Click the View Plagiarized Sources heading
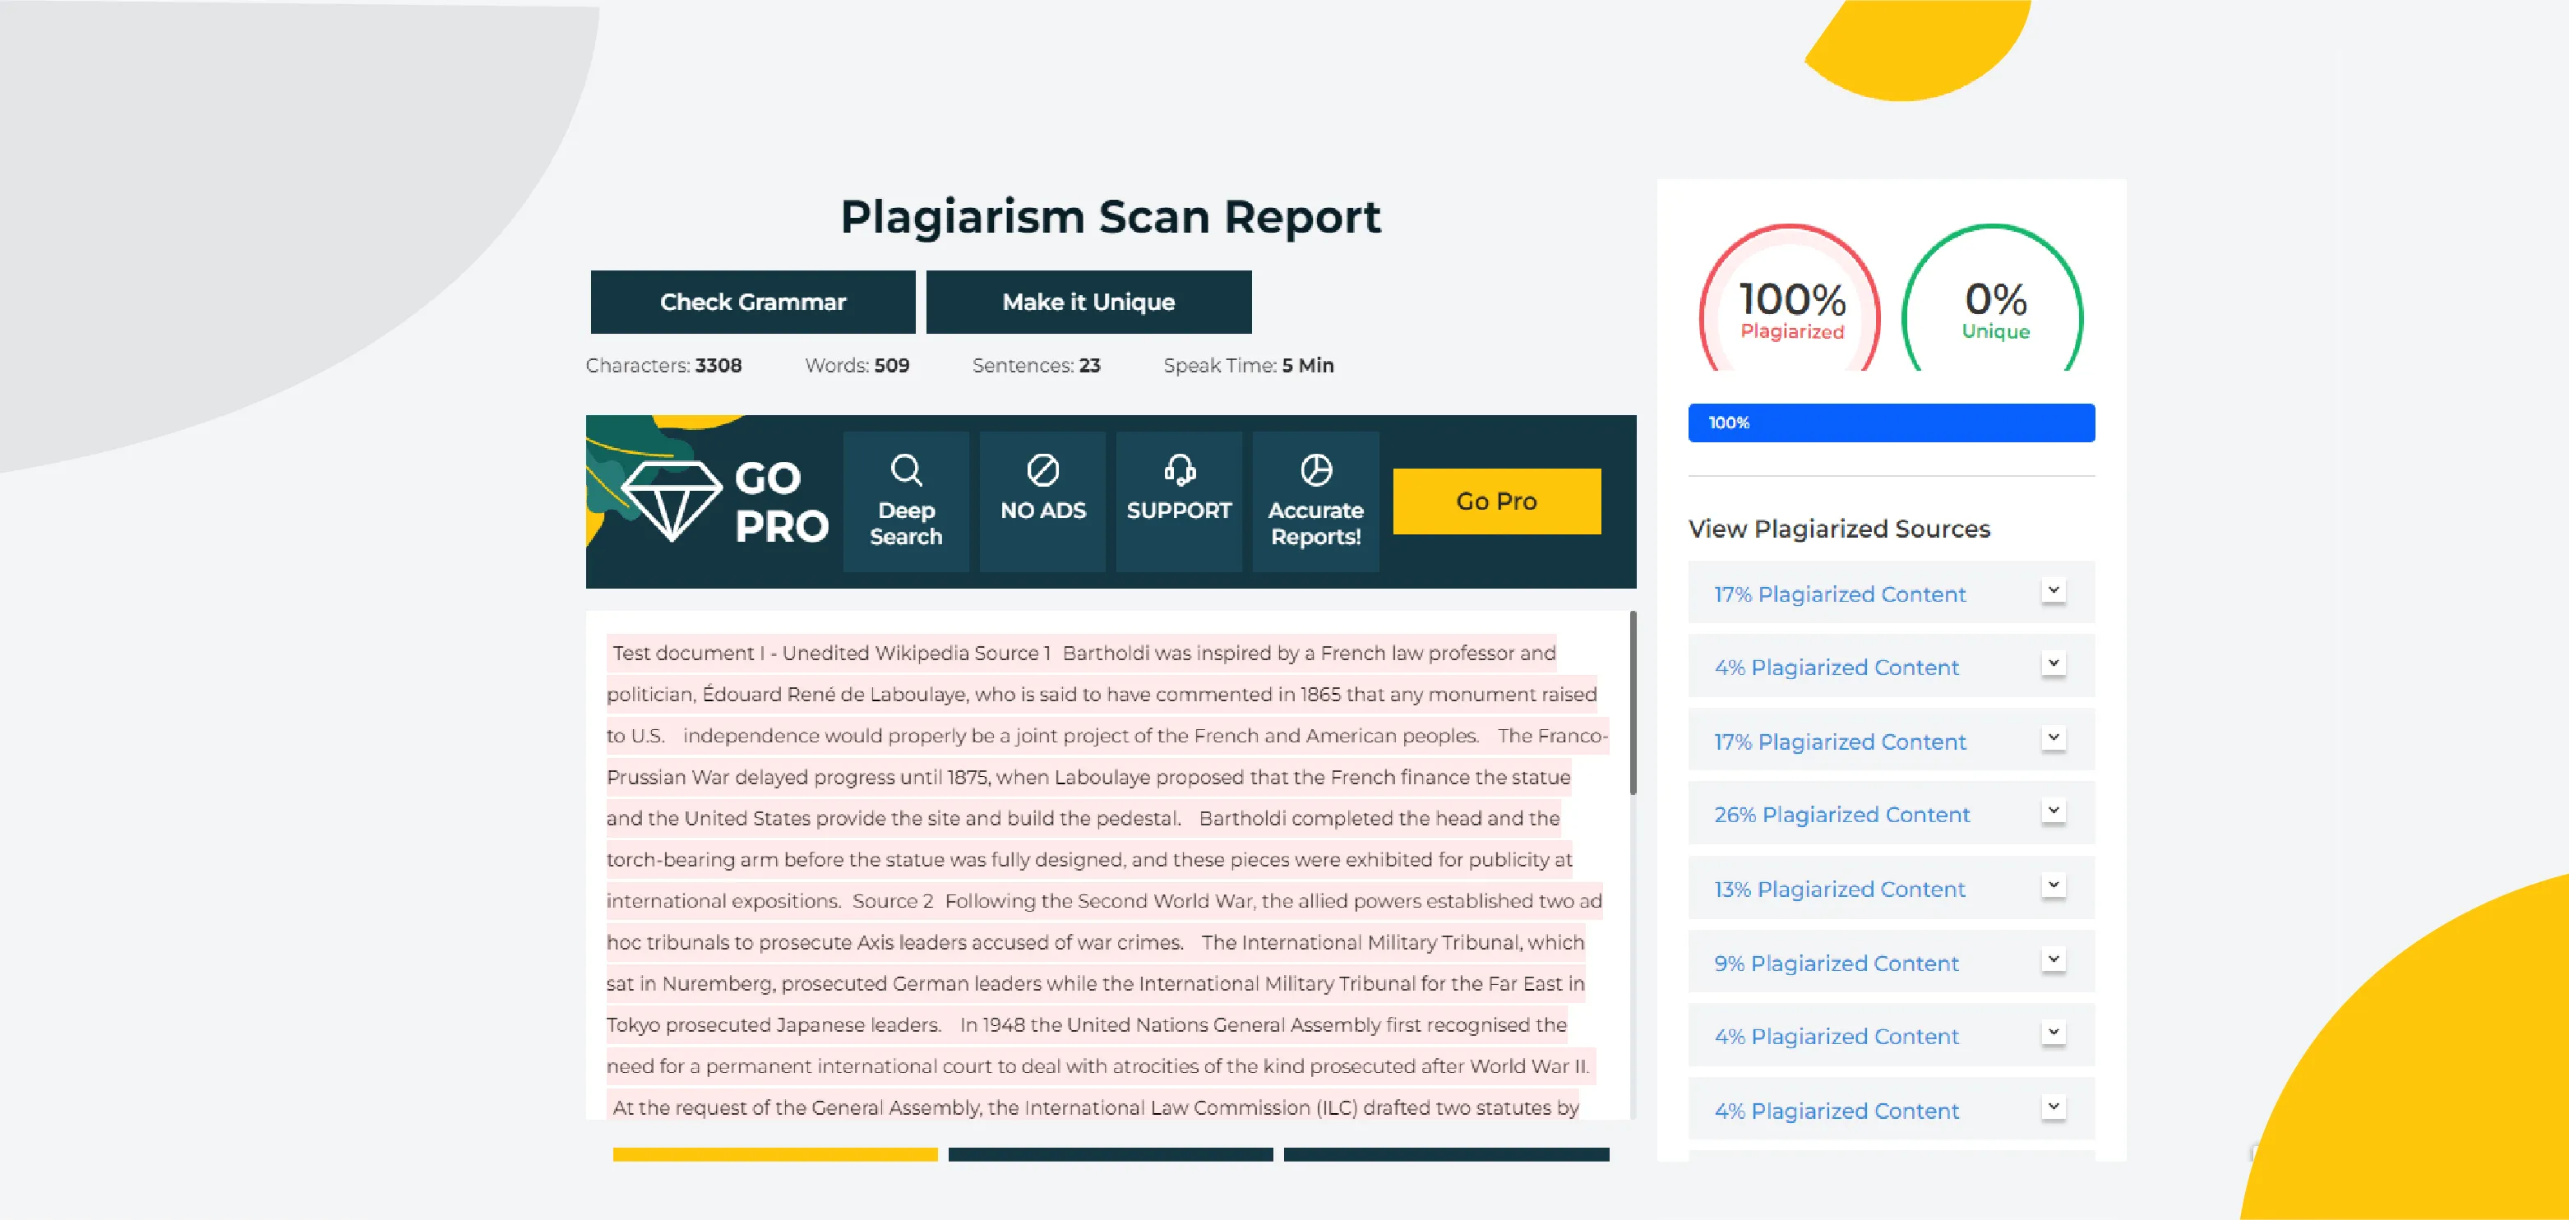 (x=1839, y=529)
